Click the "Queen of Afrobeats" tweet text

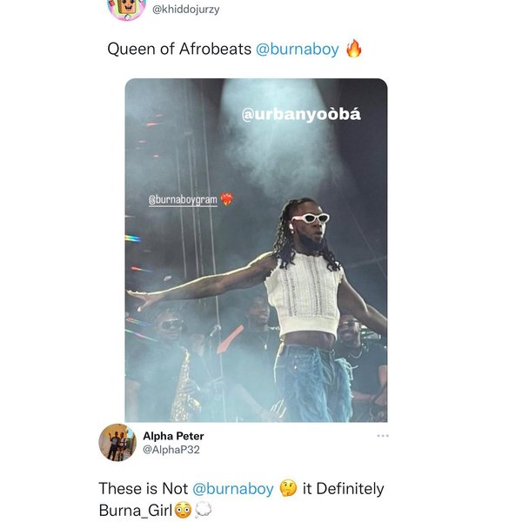click(x=179, y=49)
